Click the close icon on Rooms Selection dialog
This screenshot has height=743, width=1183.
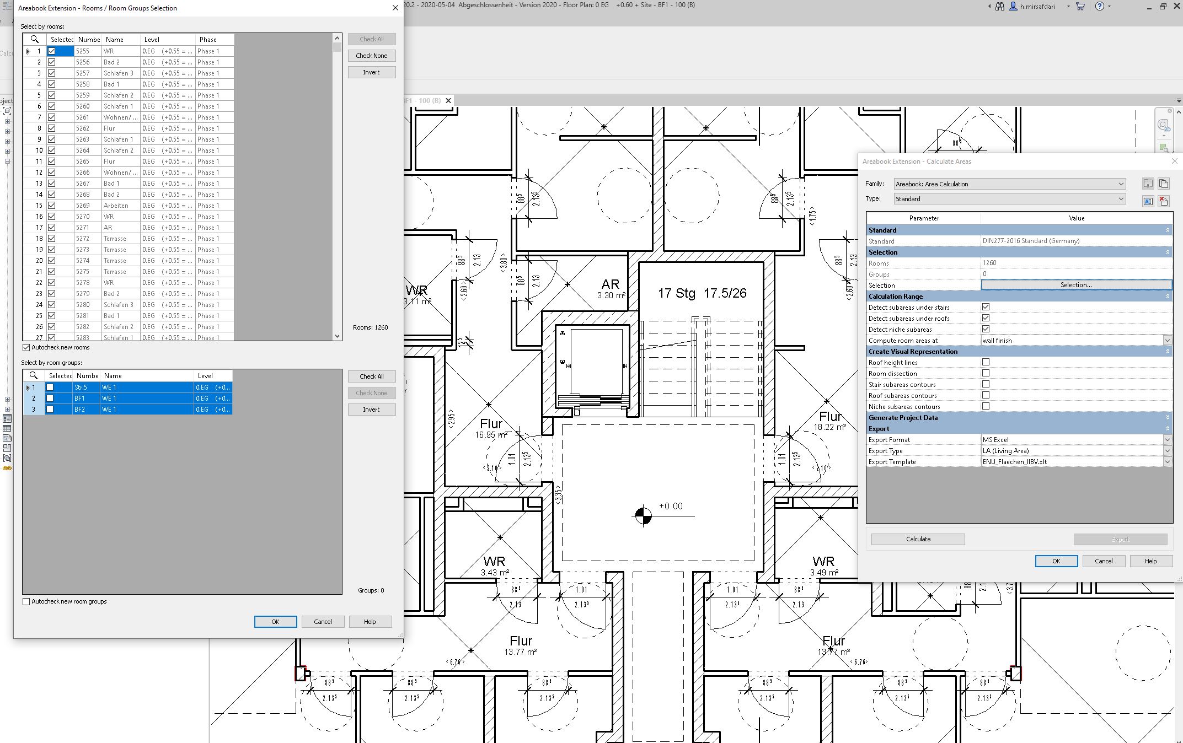coord(396,8)
